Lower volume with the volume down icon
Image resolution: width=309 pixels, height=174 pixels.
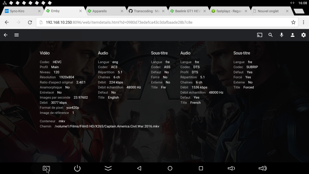click(231, 168)
